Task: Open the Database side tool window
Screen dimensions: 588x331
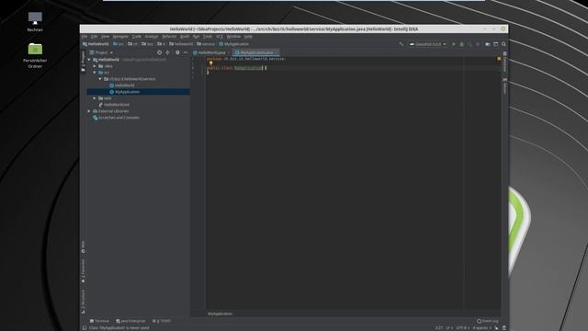Action: point(504,63)
